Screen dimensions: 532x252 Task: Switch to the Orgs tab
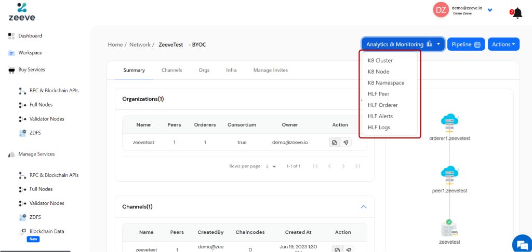[204, 70]
